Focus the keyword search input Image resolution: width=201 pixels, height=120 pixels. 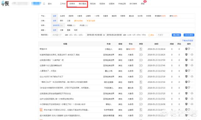[163, 35]
